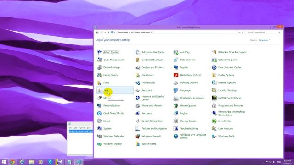Open the Display icon
Viewport: 294px width, 165px height.
176,67
